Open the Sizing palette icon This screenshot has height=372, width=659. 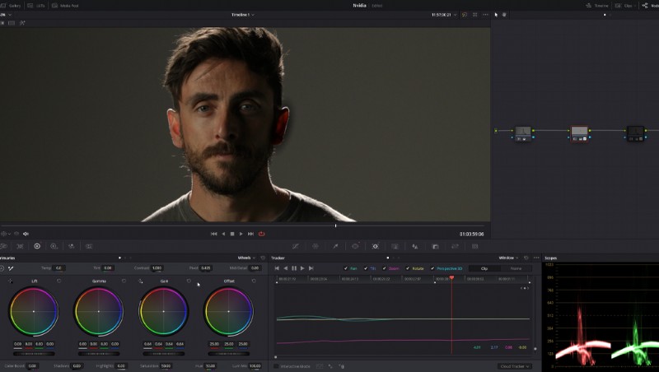point(455,246)
